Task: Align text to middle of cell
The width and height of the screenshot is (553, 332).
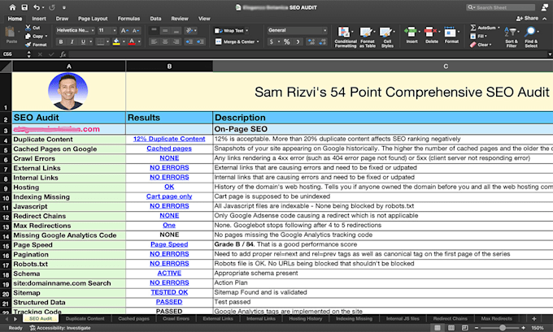Action: pyautogui.click(x=165, y=31)
